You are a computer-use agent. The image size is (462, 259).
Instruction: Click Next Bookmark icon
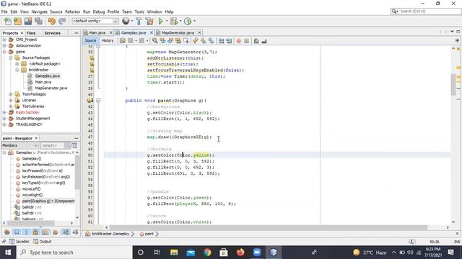(204, 41)
